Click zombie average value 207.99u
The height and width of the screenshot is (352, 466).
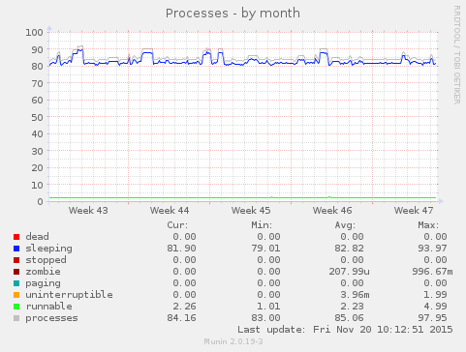point(349,272)
